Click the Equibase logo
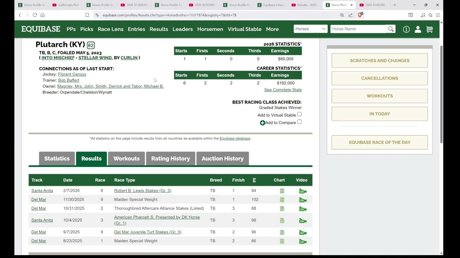Screen dimensions: 460x258 (41, 29)
